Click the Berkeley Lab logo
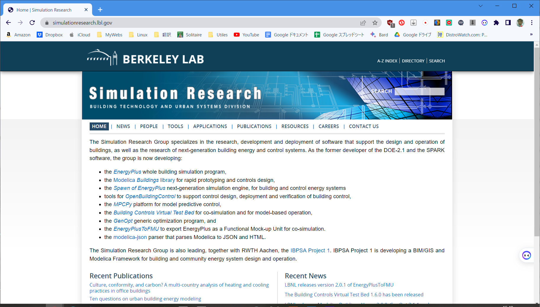This screenshot has height=307, width=540. (145, 59)
